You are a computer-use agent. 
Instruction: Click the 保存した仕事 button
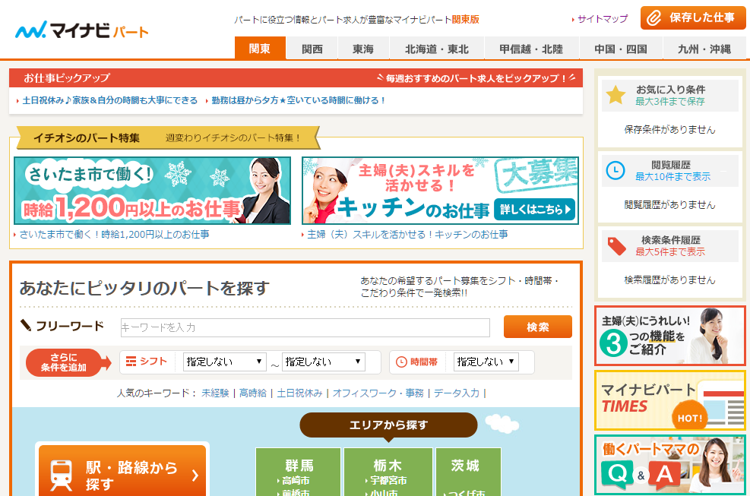[693, 18]
